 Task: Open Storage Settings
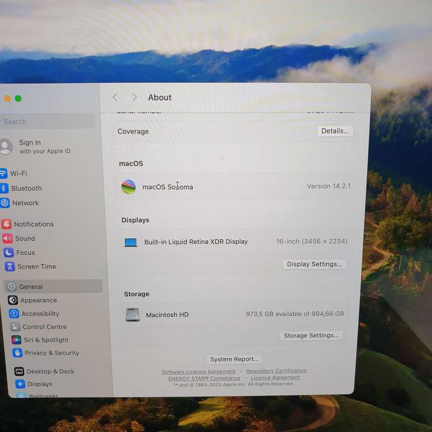point(312,335)
